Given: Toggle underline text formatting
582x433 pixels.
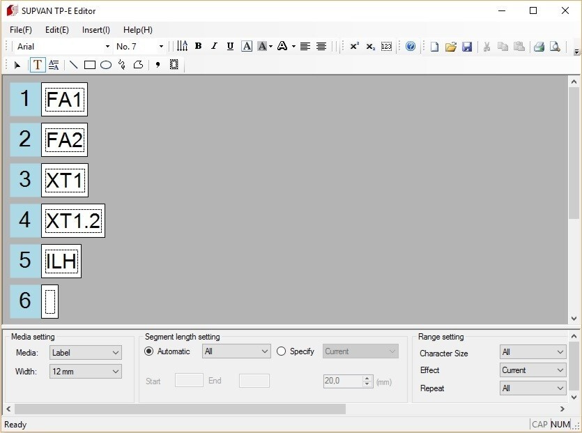Looking at the screenshot, I should (230, 47).
